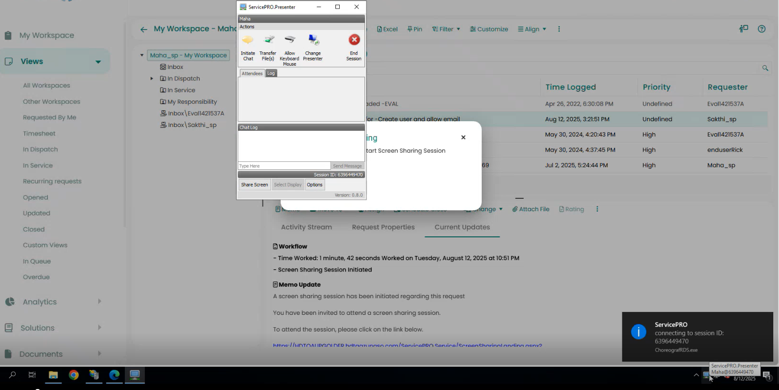Type in the chat message field
The height and width of the screenshot is (390, 779).
click(x=284, y=166)
